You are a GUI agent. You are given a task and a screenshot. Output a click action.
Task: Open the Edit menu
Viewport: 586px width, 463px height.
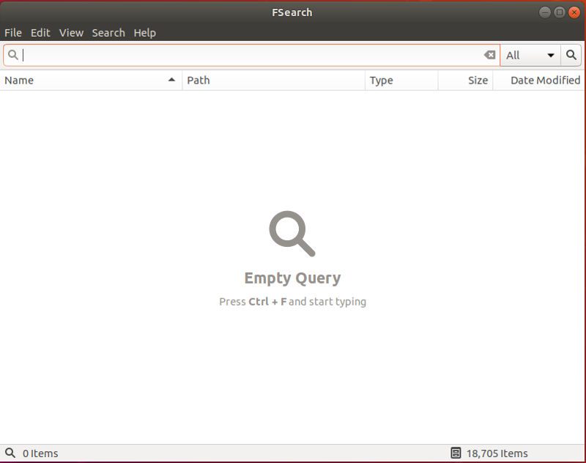point(40,32)
